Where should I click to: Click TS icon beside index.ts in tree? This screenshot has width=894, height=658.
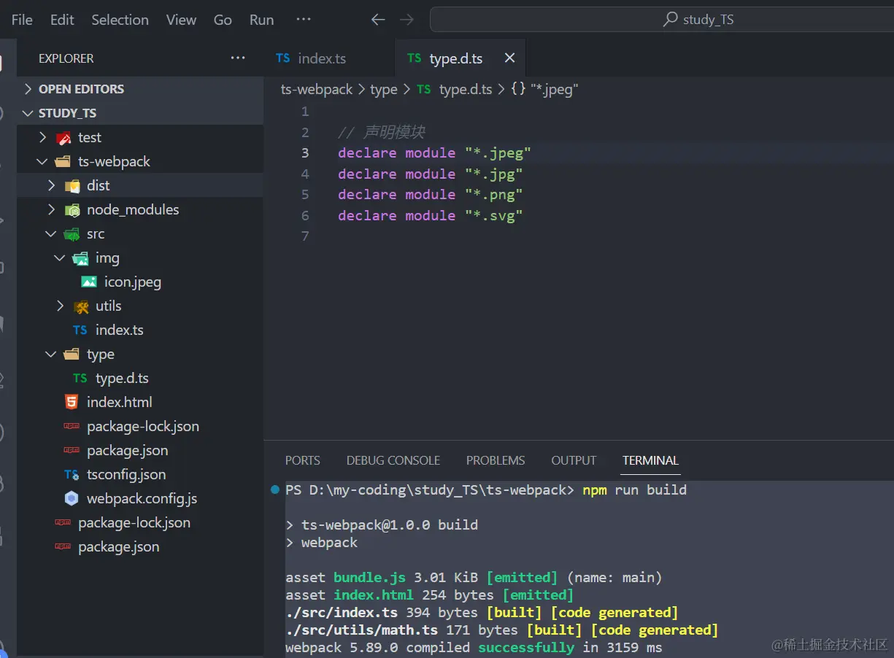click(80, 330)
